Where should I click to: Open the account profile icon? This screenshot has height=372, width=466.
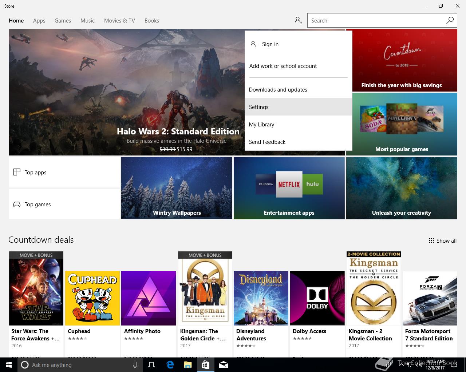[x=299, y=20]
